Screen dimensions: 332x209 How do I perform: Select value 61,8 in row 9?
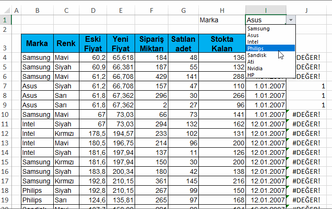(x=93, y=105)
